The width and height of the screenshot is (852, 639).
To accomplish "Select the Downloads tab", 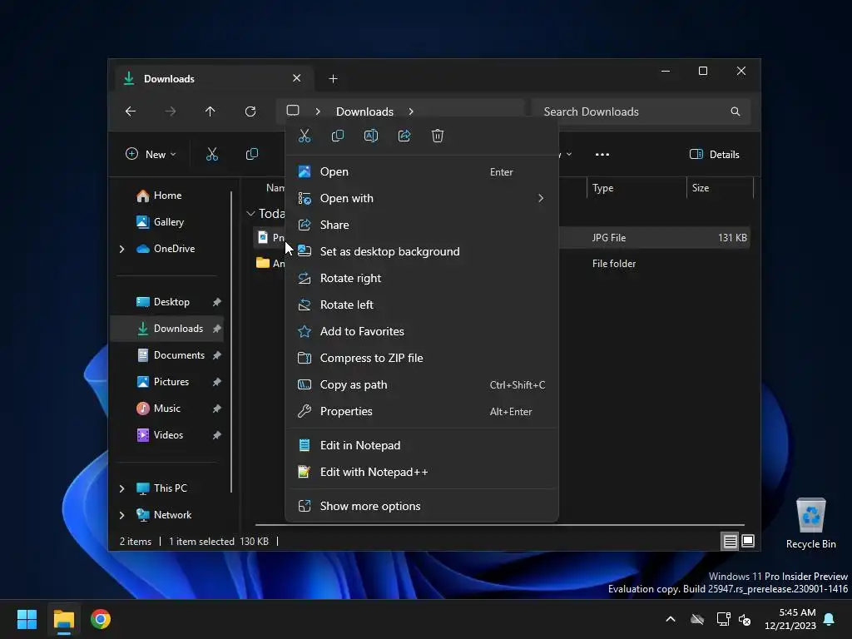I will (214, 79).
